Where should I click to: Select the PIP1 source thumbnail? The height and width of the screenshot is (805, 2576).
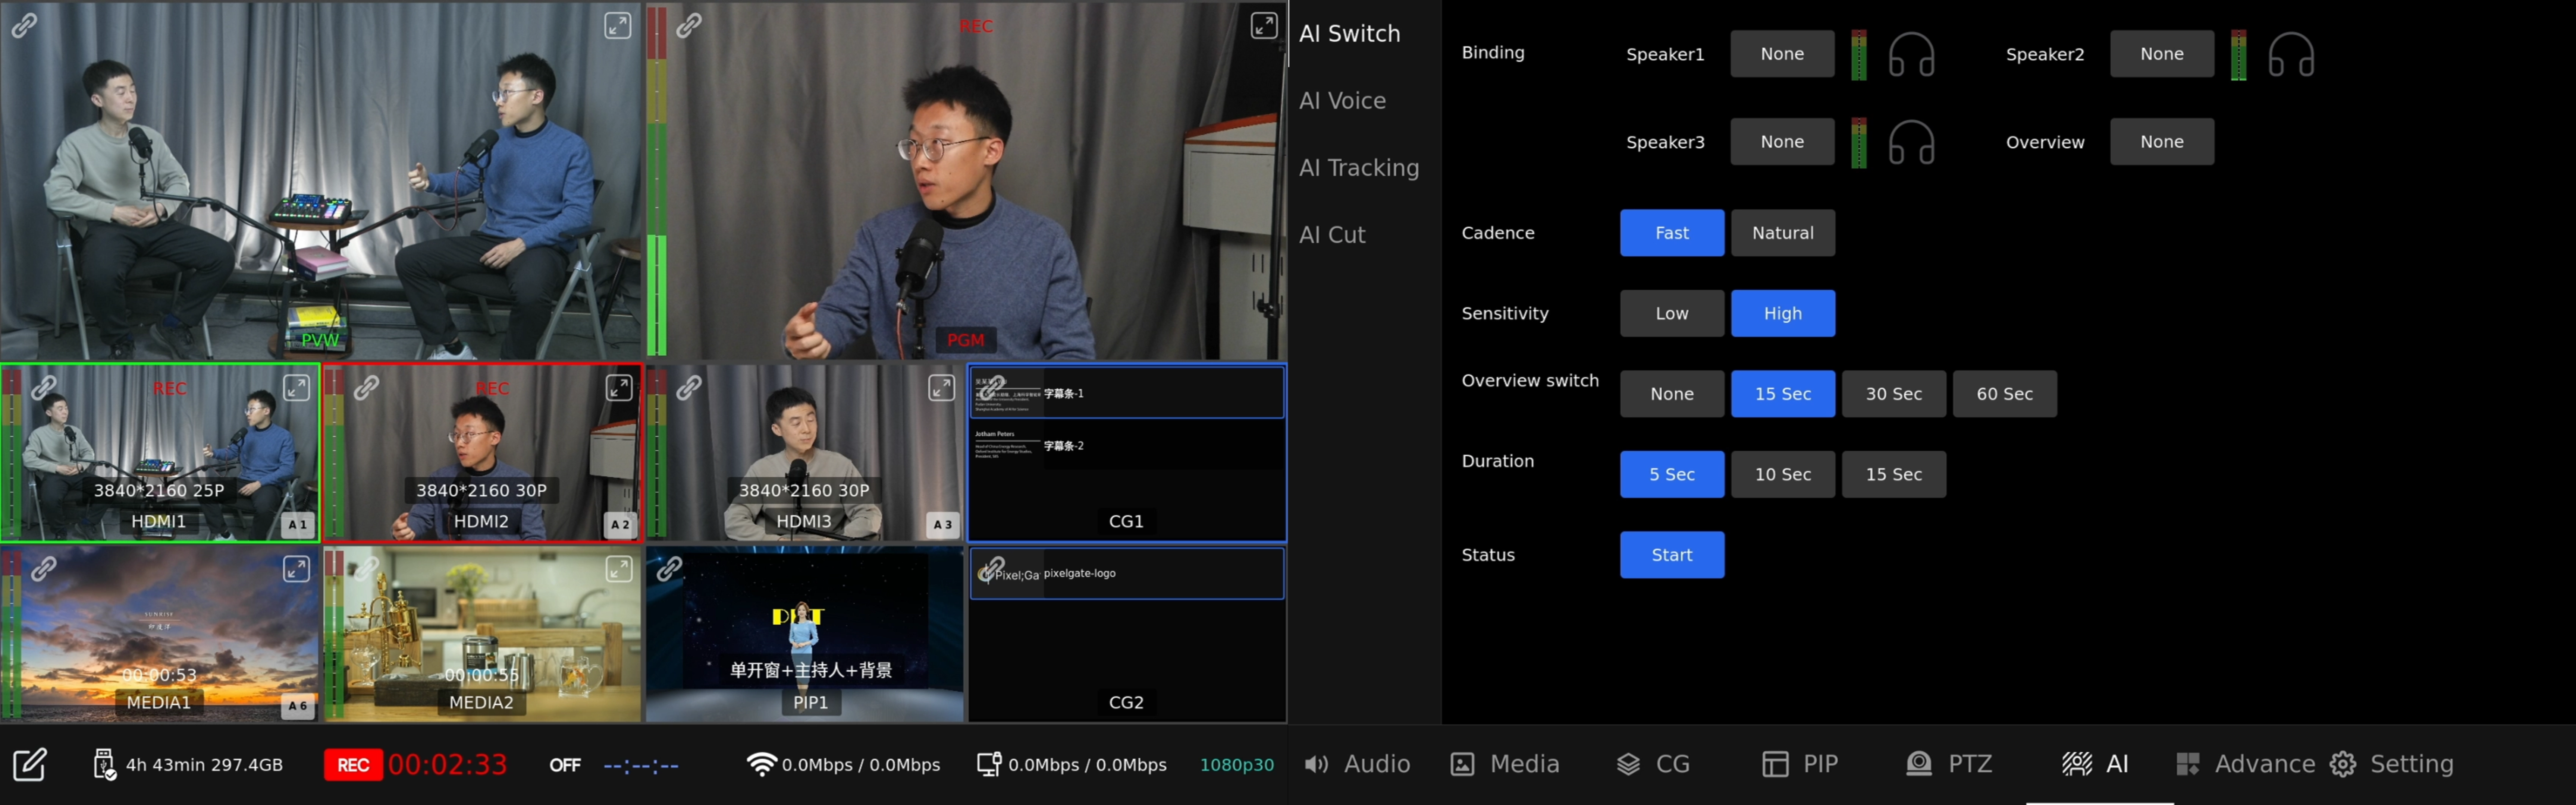[x=805, y=634]
